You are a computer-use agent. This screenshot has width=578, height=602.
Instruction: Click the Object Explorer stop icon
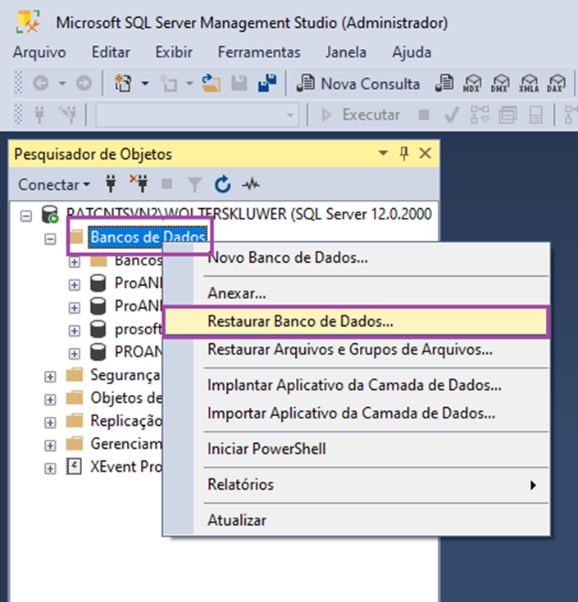coord(166,184)
